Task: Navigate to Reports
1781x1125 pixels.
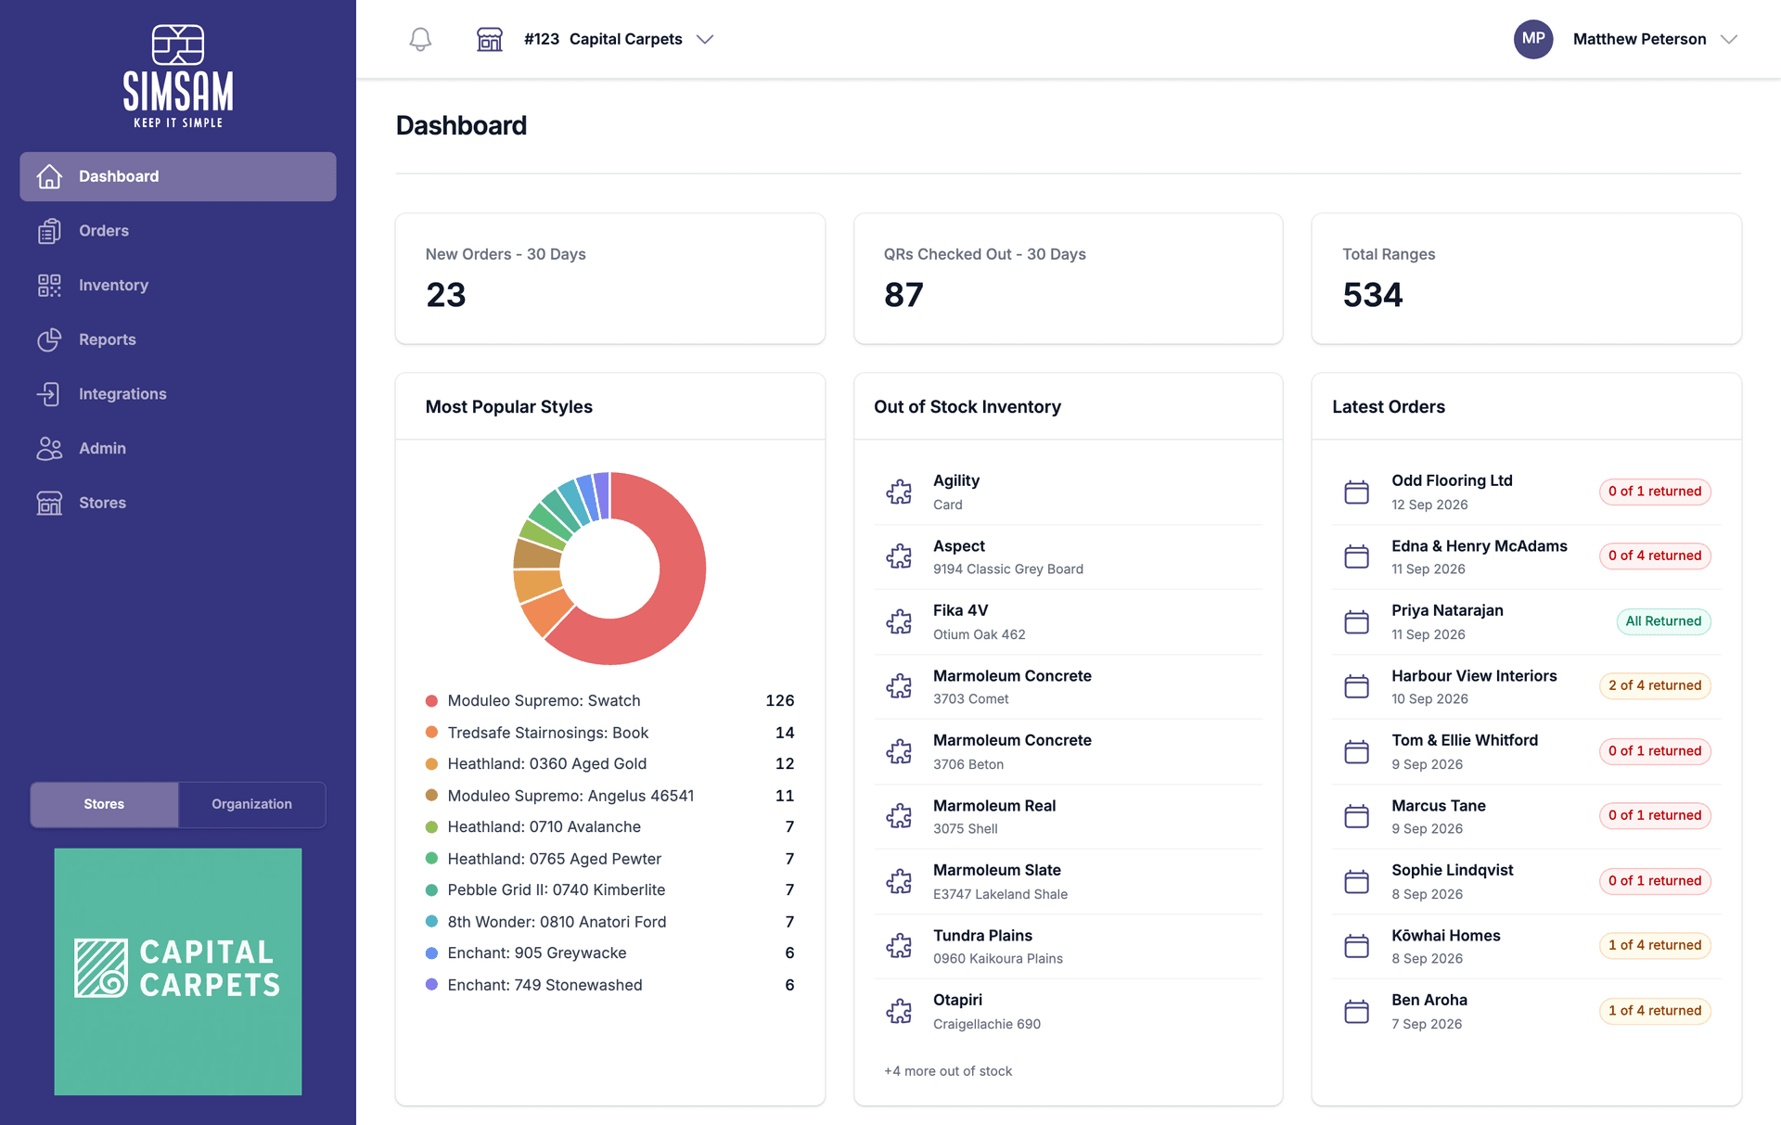Action: click(x=178, y=339)
